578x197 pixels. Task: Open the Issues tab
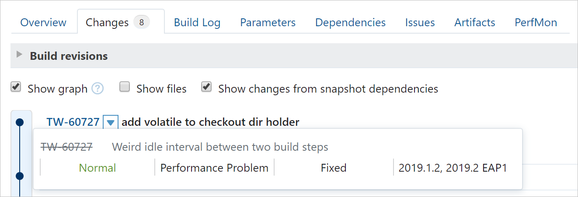(x=420, y=22)
